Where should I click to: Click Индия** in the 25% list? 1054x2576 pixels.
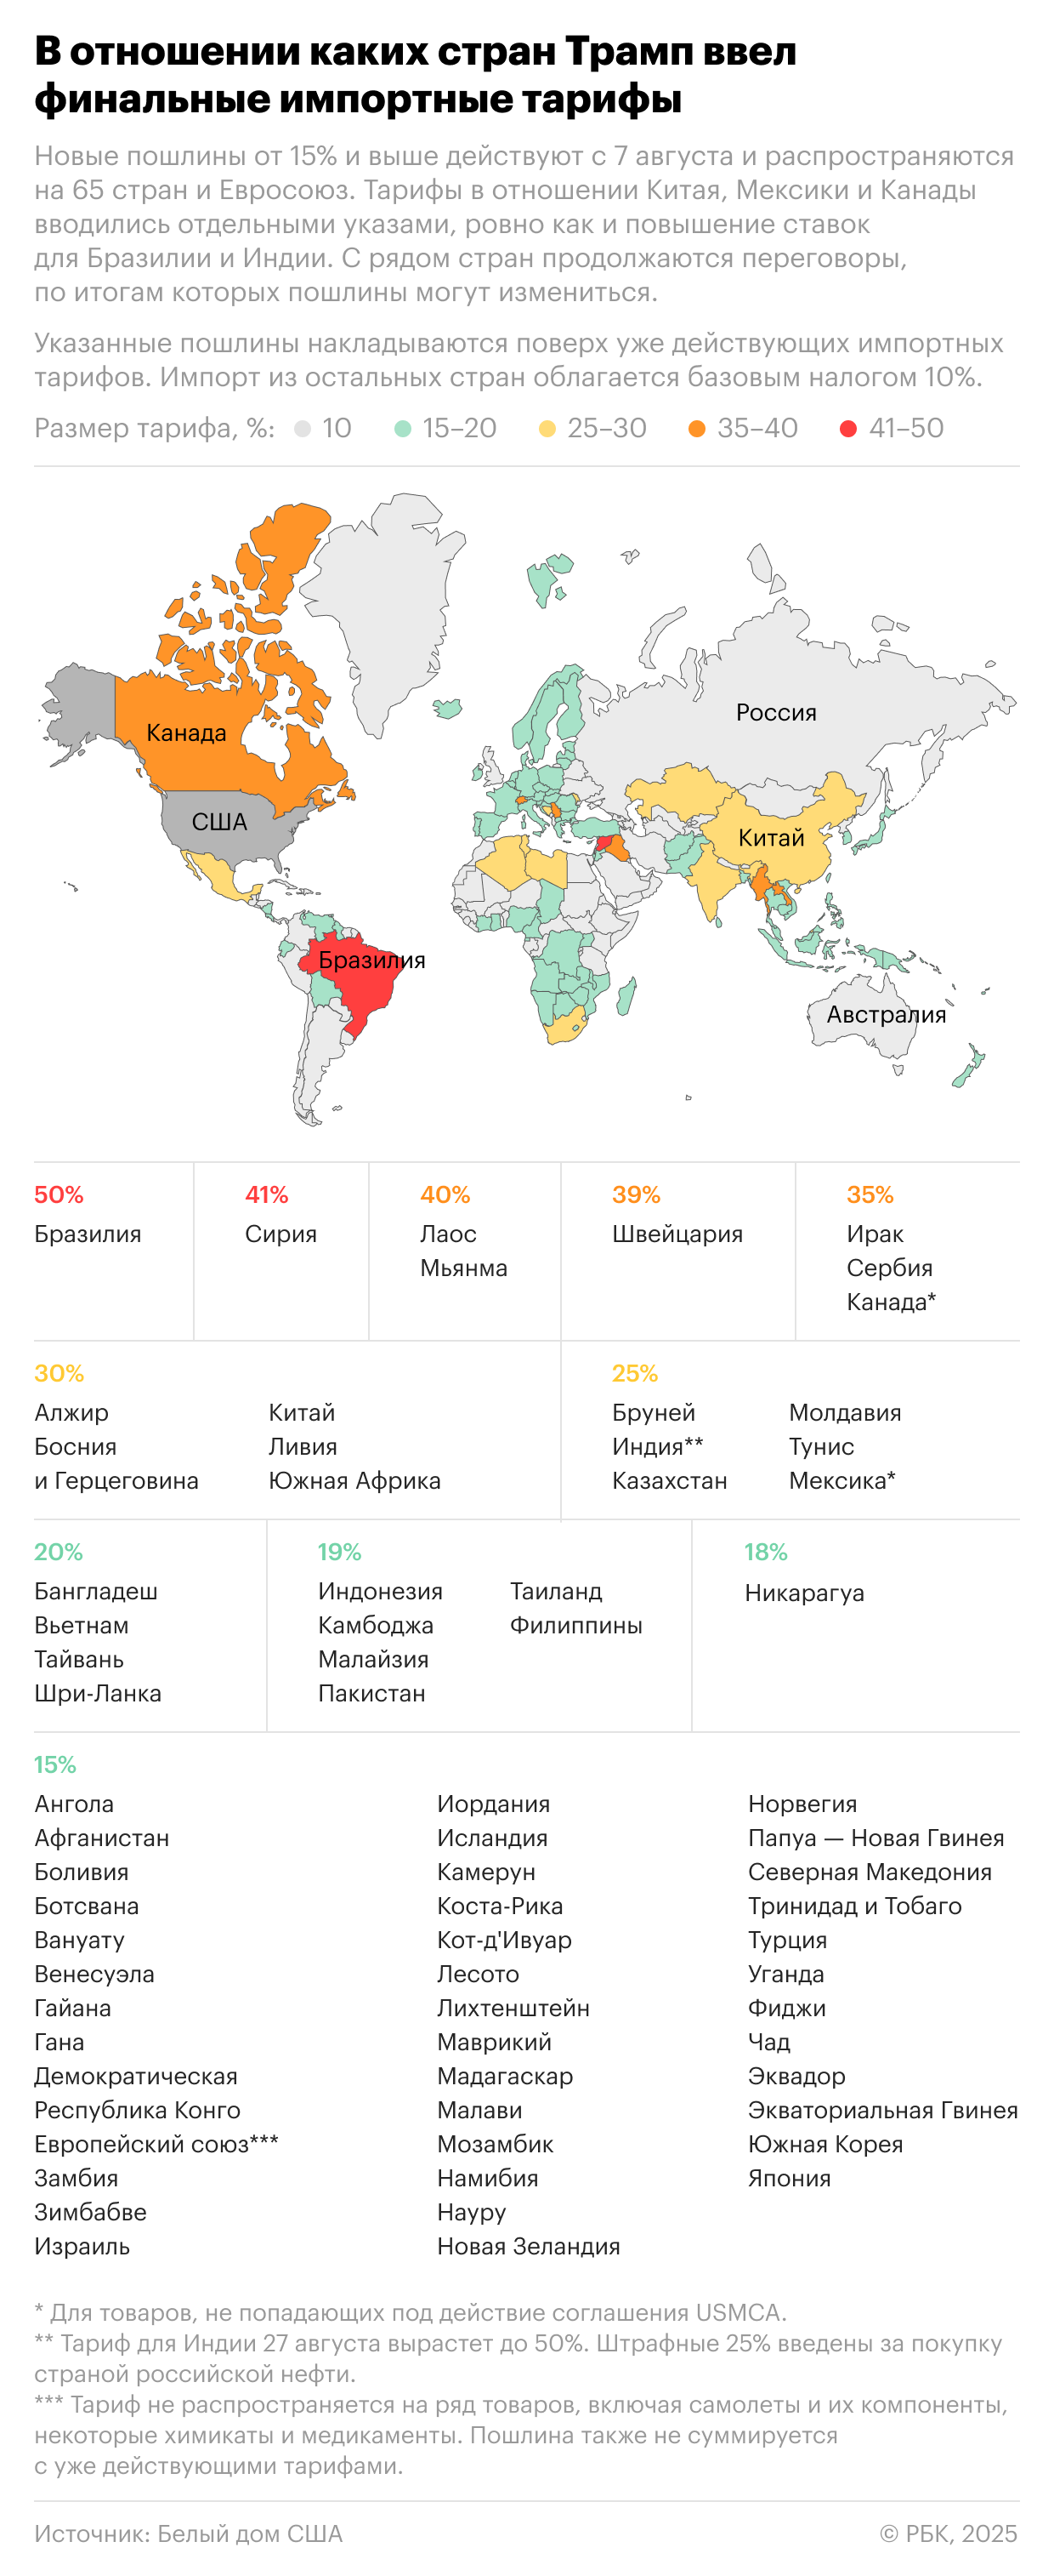pyautogui.click(x=657, y=1447)
